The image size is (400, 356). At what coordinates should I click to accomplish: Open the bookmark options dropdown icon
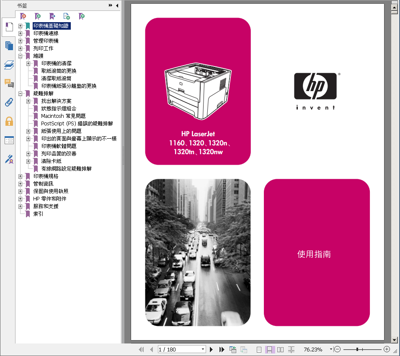[82, 17]
